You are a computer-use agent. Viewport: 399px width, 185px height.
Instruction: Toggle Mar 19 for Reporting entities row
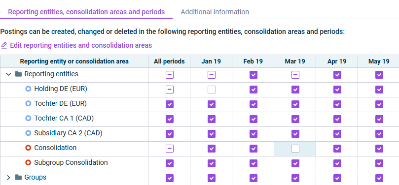point(295,75)
